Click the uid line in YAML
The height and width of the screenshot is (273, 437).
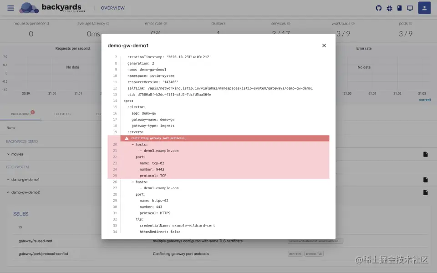(x=169, y=95)
